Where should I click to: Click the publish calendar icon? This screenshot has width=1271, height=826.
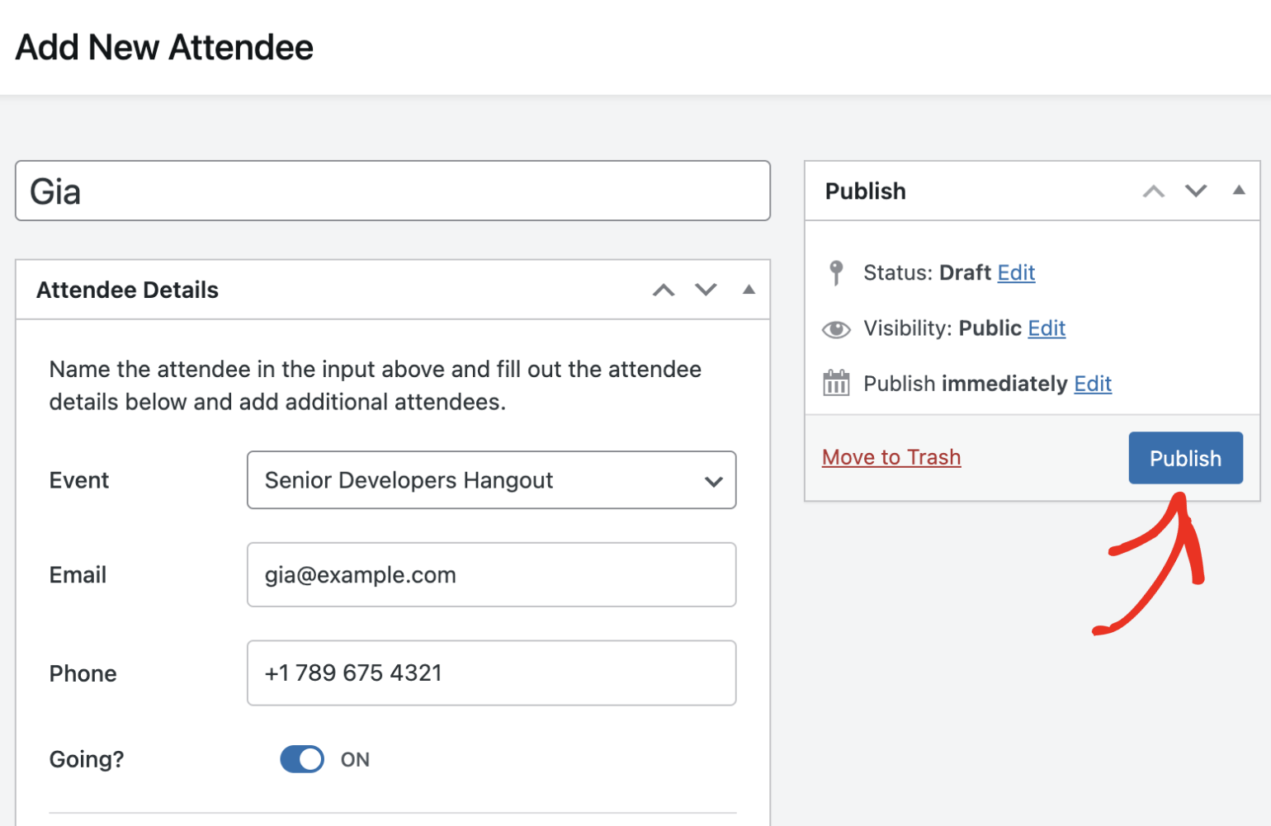(836, 384)
